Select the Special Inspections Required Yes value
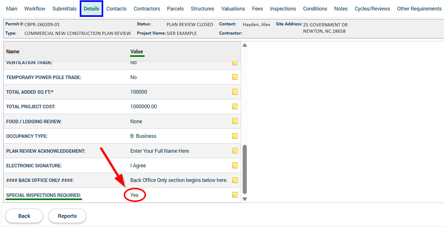The height and width of the screenshot is (228, 444). coord(134,195)
